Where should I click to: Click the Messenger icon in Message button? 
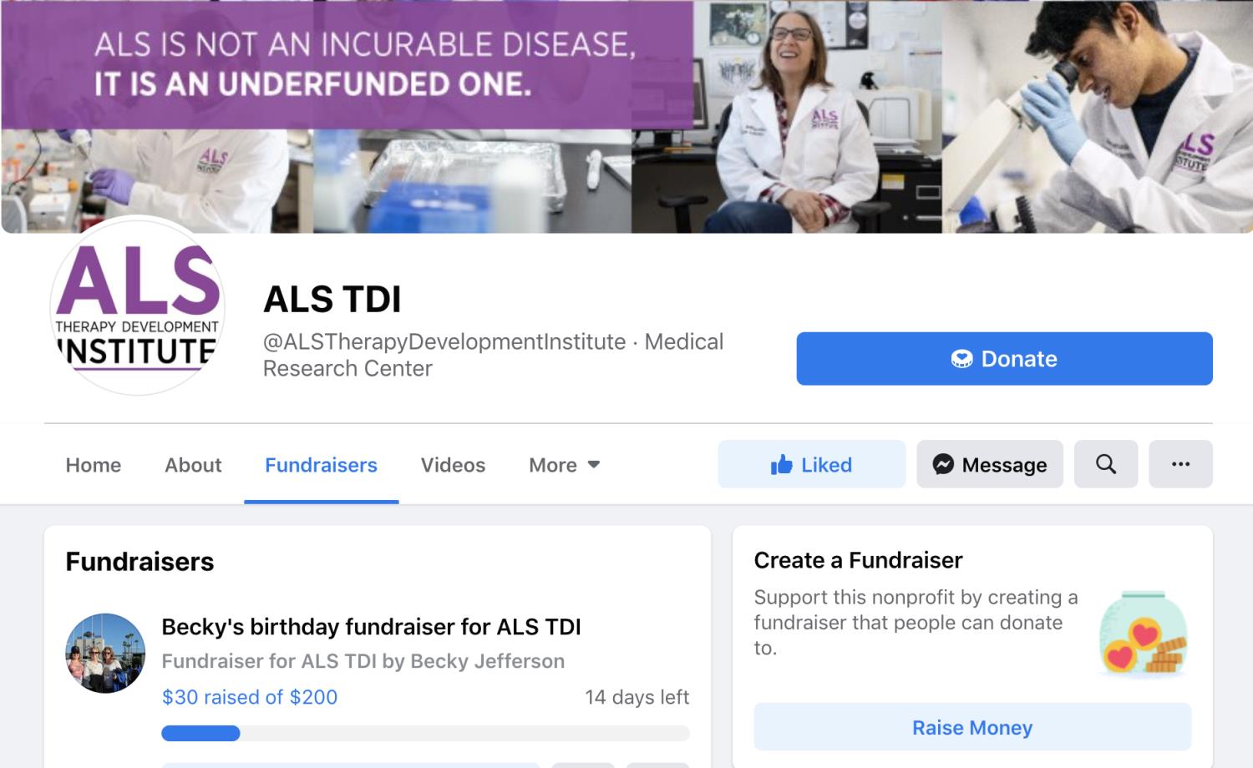tap(943, 464)
